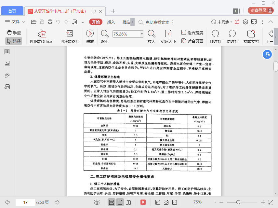
Task: Click the 放大 zoom in magnifier
Action: pyautogui.click(x=152, y=37)
